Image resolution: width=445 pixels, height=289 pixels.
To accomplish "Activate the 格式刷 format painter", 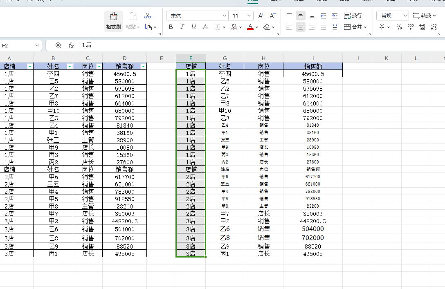I will [x=114, y=21].
